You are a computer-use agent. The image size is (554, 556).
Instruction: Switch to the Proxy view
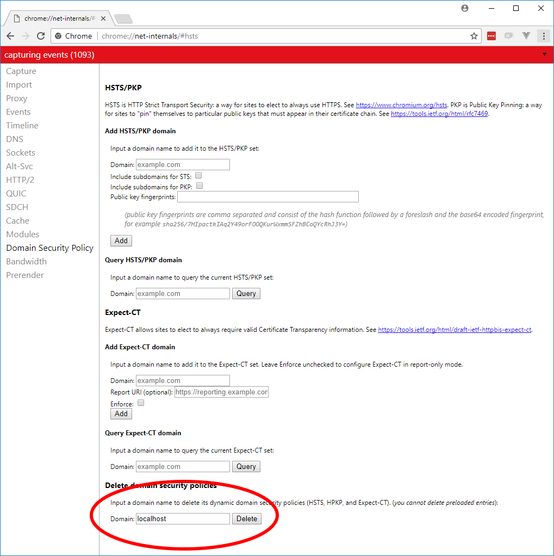tap(16, 98)
